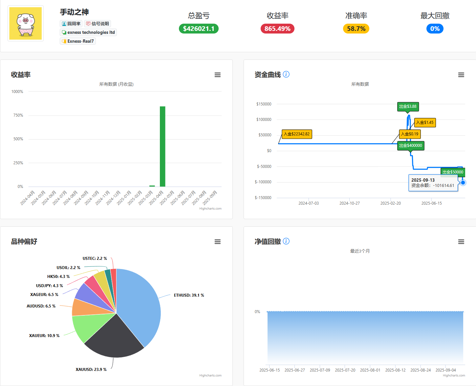Click the HK50: 4.3 % label
The image size is (476, 386).
coord(58,277)
